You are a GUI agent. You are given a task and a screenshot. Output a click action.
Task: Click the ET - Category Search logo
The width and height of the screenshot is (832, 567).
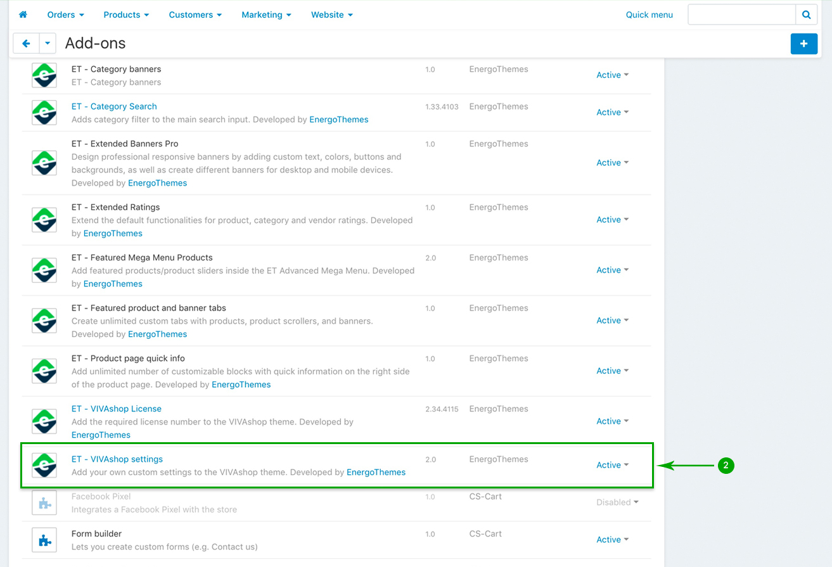pos(44,113)
